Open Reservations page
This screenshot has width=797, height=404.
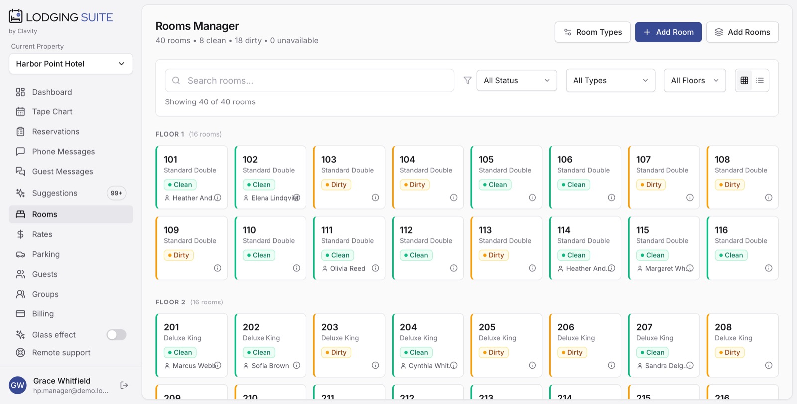(71, 132)
